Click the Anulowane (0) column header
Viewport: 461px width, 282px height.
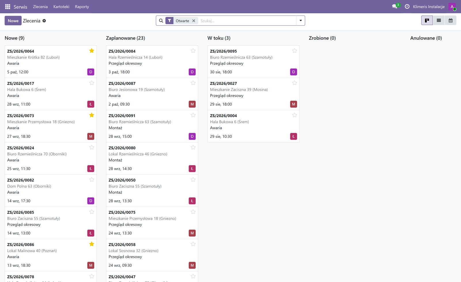tap(426, 38)
